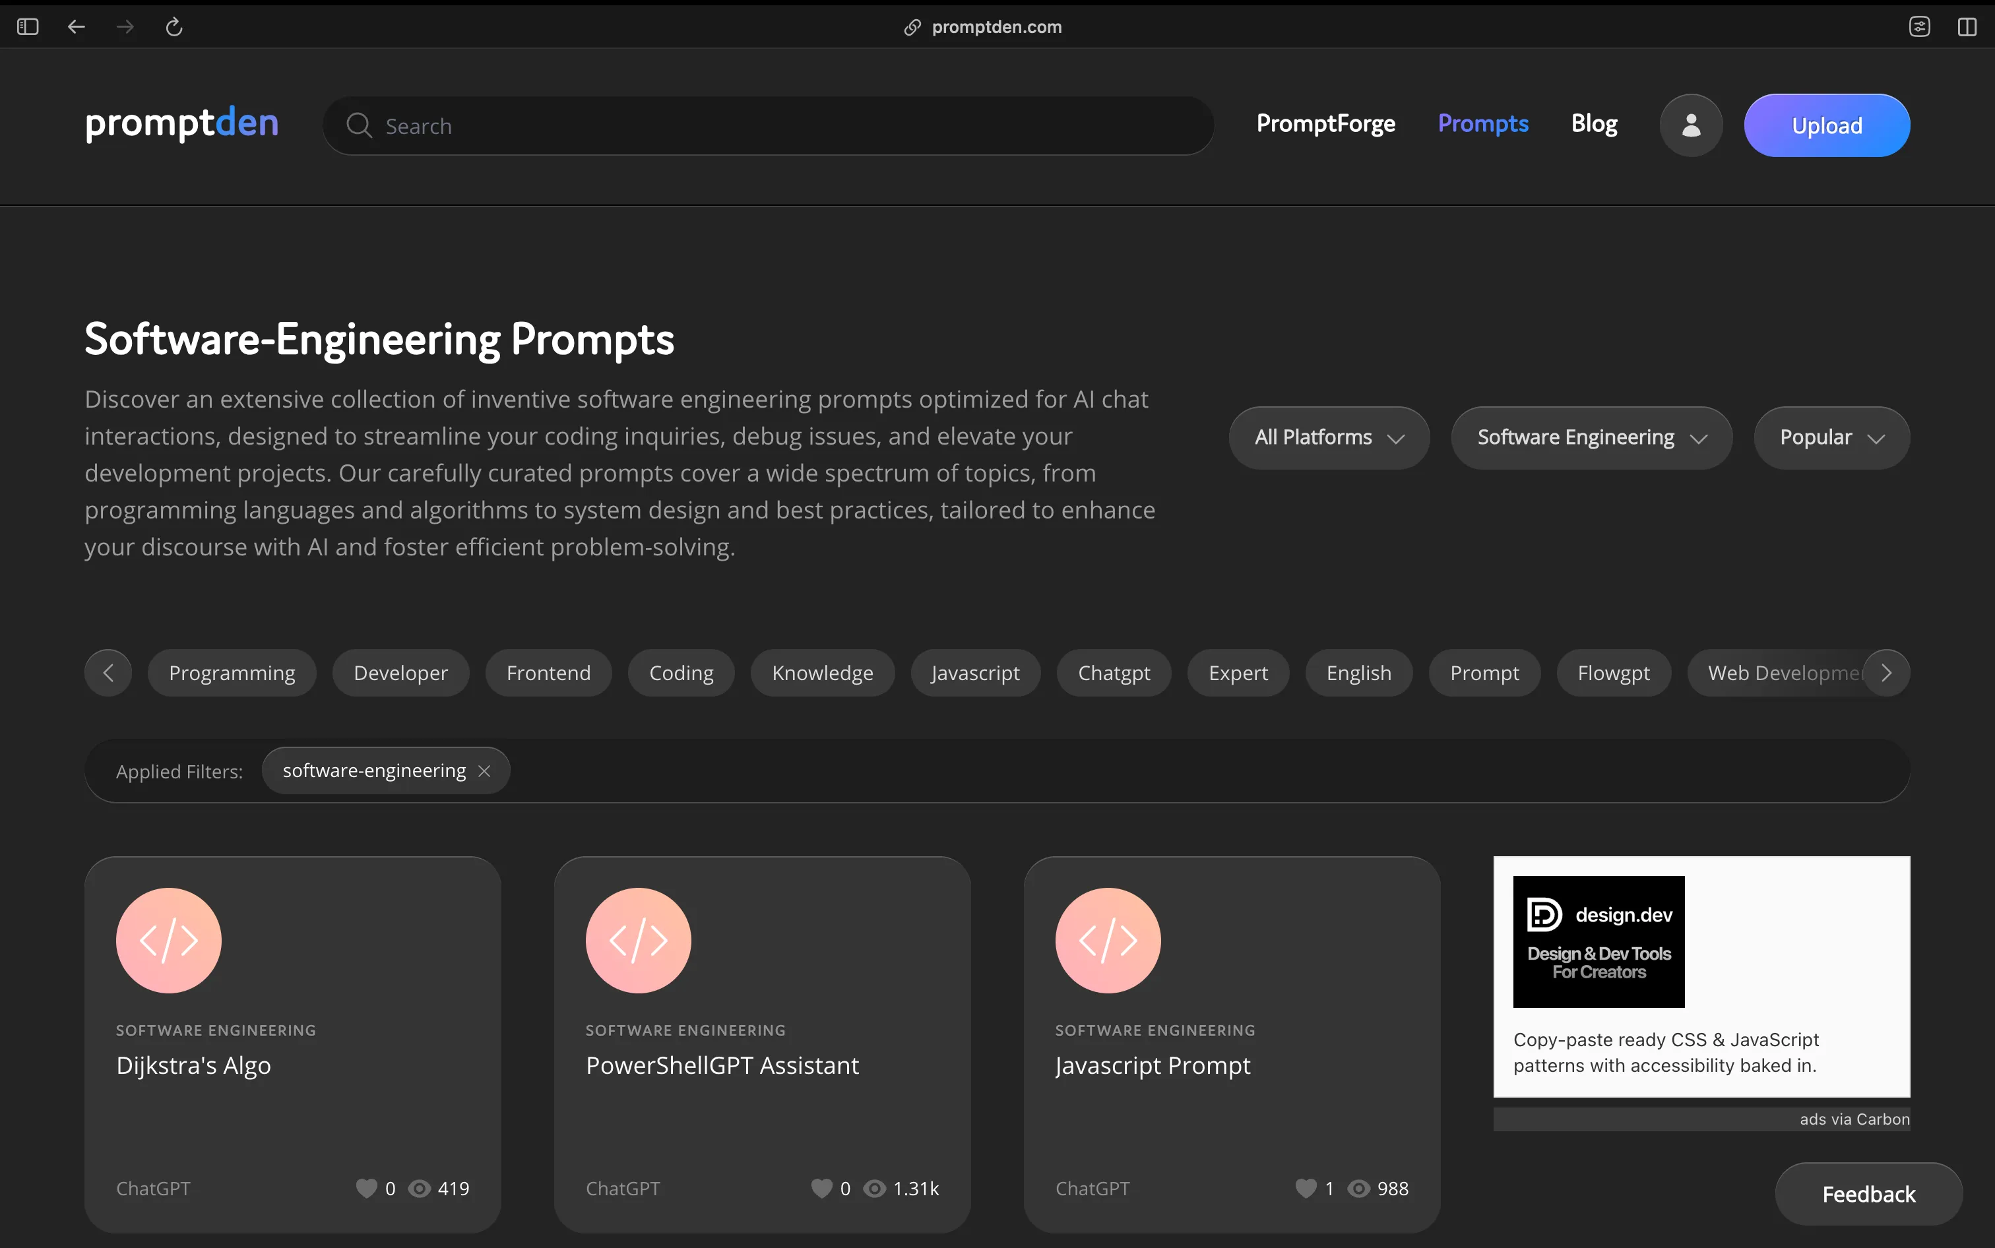1995x1248 pixels.
Task: Open the Dijkstra's Algo prompt title
Action: pyautogui.click(x=193, y=1065)
